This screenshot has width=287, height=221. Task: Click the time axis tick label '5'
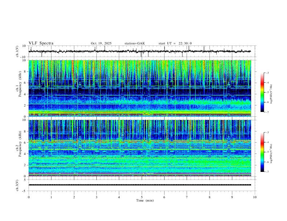pos(142,197)
